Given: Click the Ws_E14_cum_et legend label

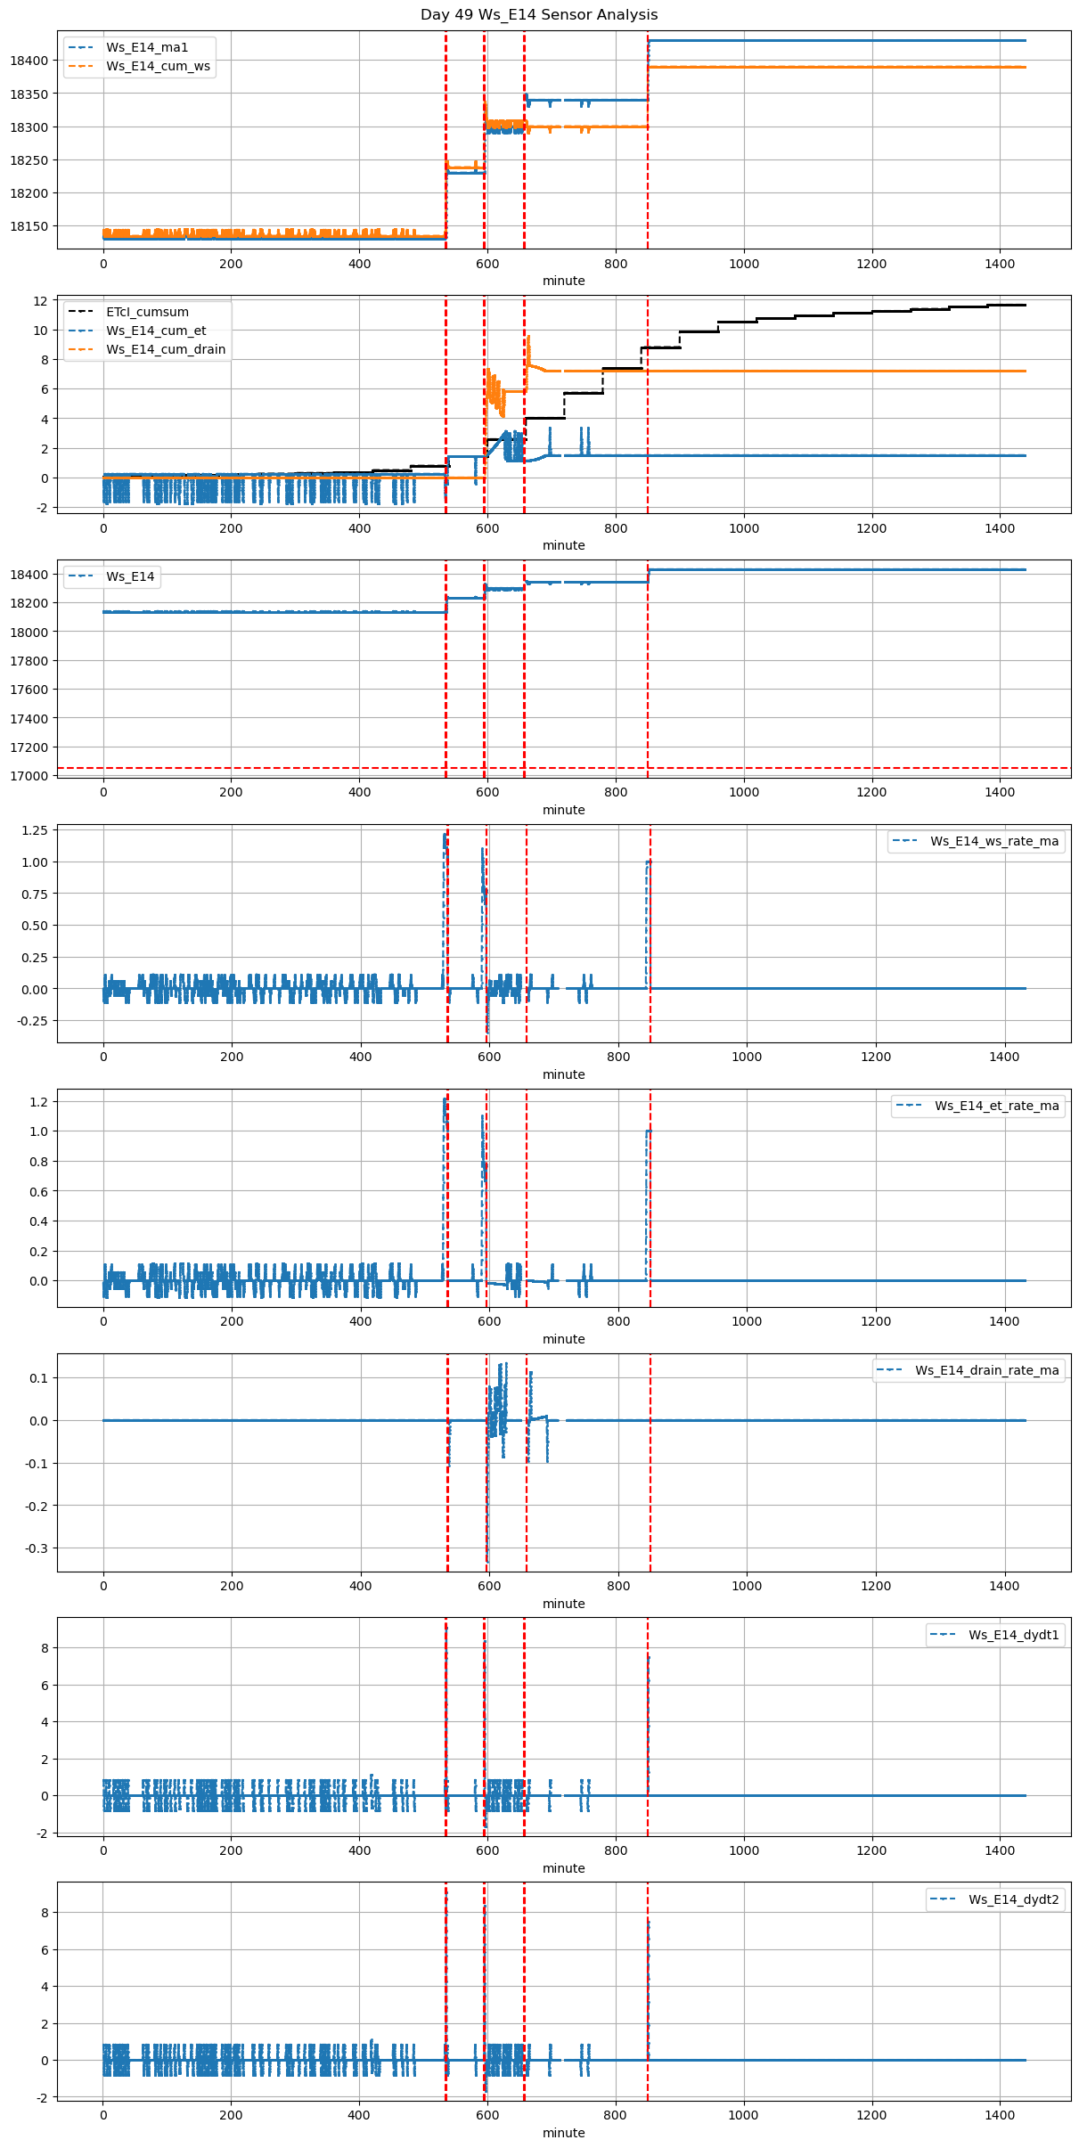Looking at the screenshot, I should pyautogui.click(x=156, y=331).
